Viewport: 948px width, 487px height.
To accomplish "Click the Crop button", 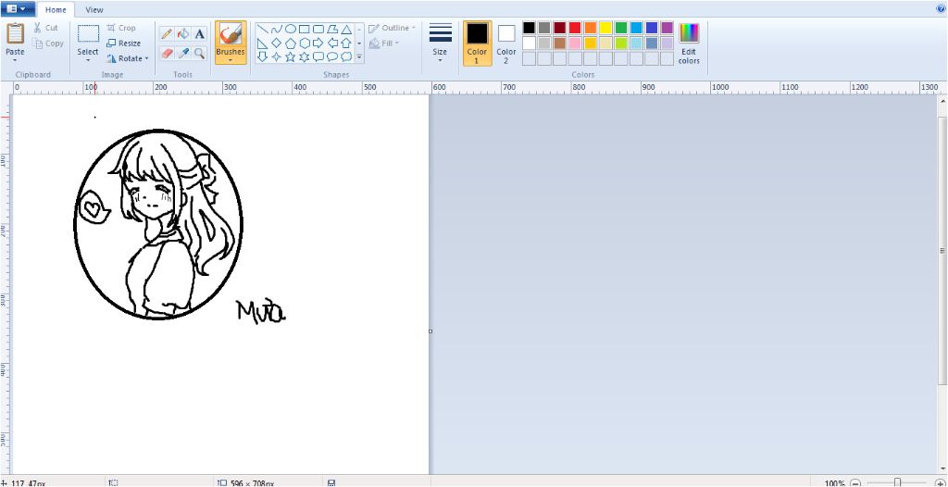I will [121, 28].
